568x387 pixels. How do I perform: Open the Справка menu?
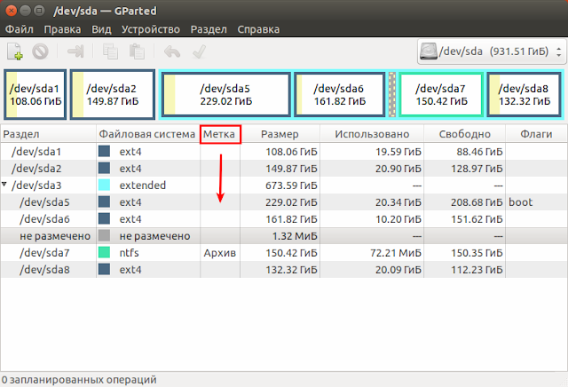pos(258,29)
